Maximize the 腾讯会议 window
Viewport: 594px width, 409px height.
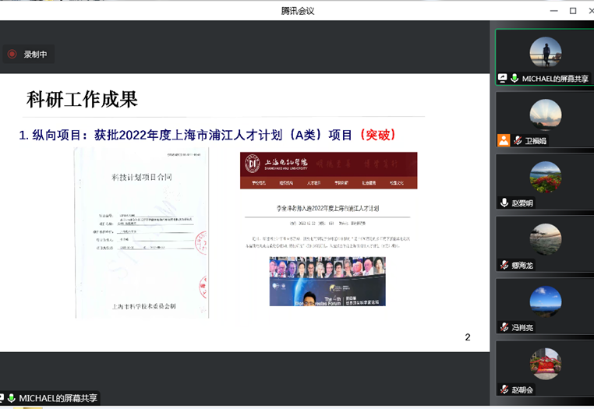click(573, 10)
